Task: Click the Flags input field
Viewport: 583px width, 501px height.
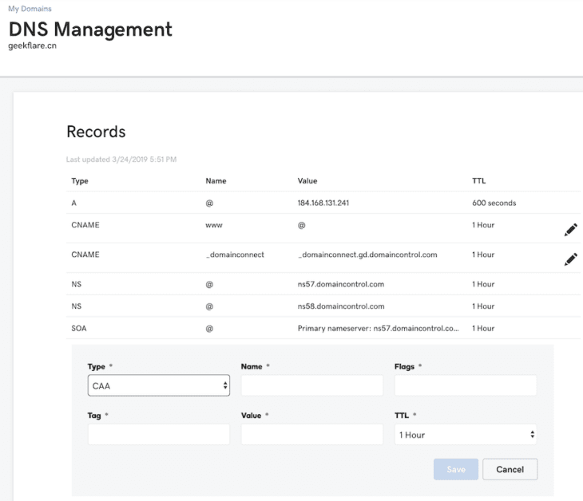Action: point(466,386)
